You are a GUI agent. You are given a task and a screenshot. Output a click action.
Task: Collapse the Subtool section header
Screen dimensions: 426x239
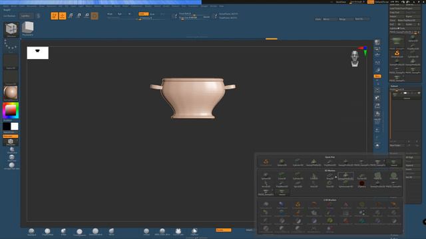pyautogui.click(x=394, y=86)
